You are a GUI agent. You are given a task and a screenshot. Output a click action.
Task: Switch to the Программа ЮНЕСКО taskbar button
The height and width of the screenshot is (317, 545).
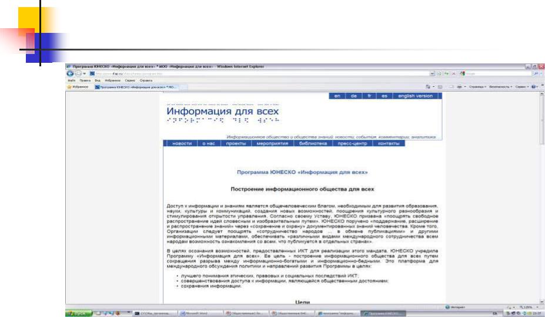[383, 313]
